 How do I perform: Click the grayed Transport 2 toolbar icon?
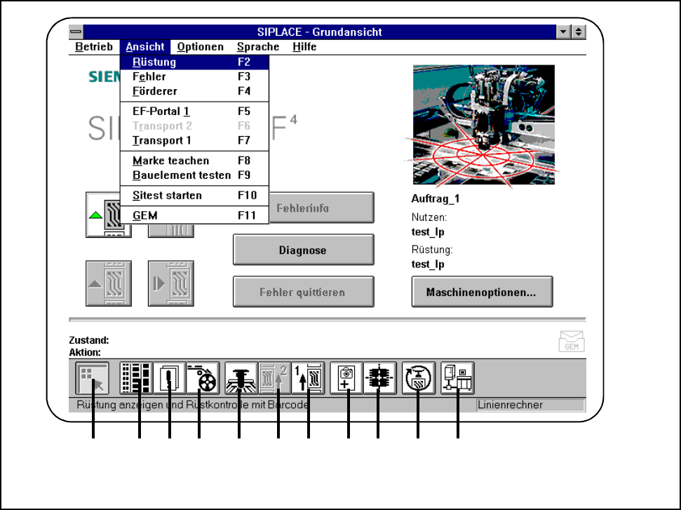(275, 378)
